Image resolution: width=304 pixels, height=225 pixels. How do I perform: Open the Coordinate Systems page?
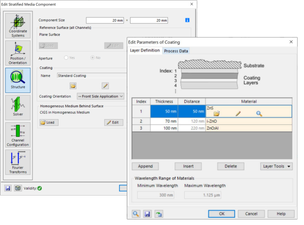click(18, 26)
